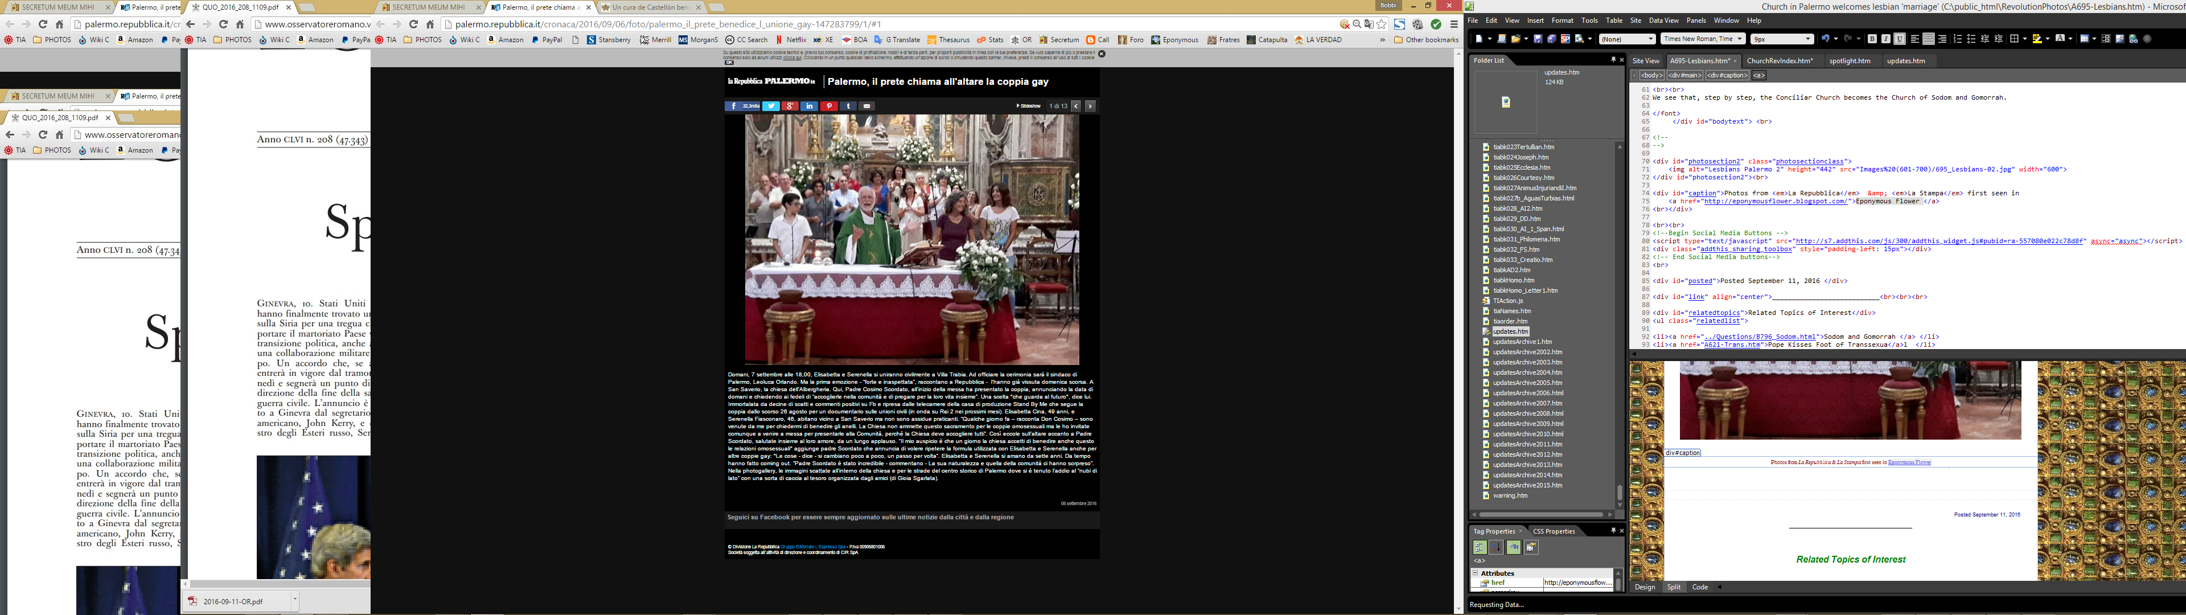Click the sort alphabetically icon in Tag Properties
The image size is (2186, 615).
coord(1496,548)
